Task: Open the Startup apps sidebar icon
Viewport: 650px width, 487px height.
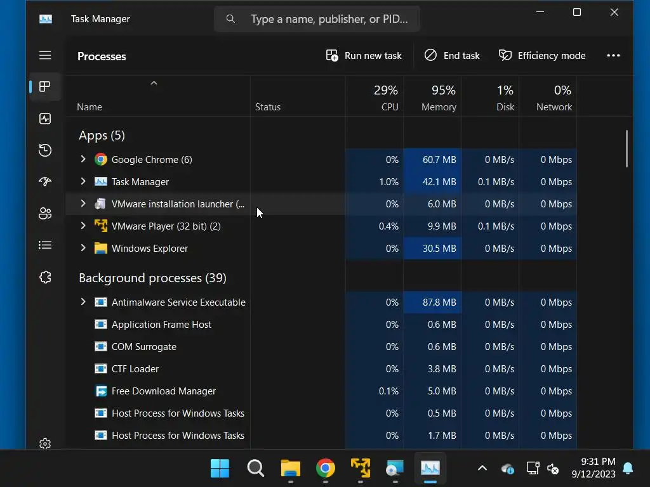Action: pyautogui.click(x=45, y=181)
